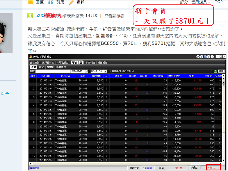The image size is (228, 171).
Task: Click the TOP link
Action: (x=219, y=2)
